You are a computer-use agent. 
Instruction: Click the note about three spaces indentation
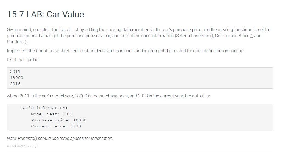coord(60,138)
